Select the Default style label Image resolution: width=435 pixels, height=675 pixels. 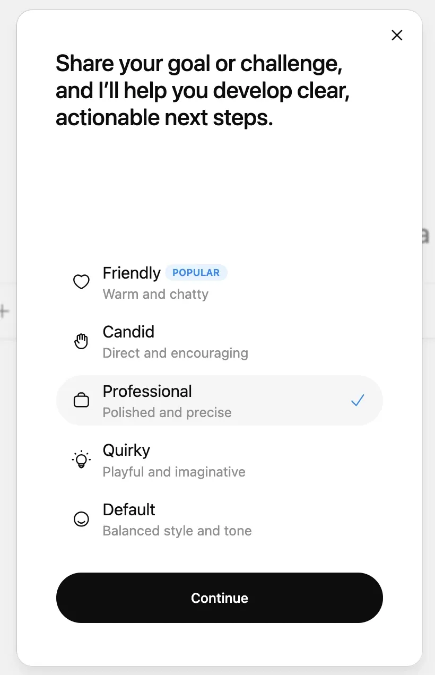tap(129, 509)
